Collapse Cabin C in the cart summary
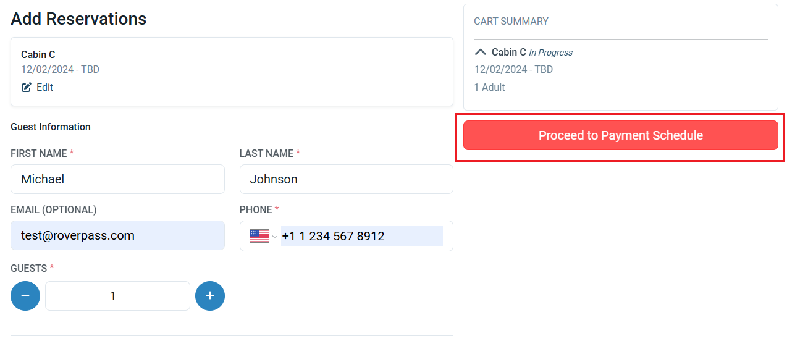Viewport: 787px width, 341px height. coord(480,53)
